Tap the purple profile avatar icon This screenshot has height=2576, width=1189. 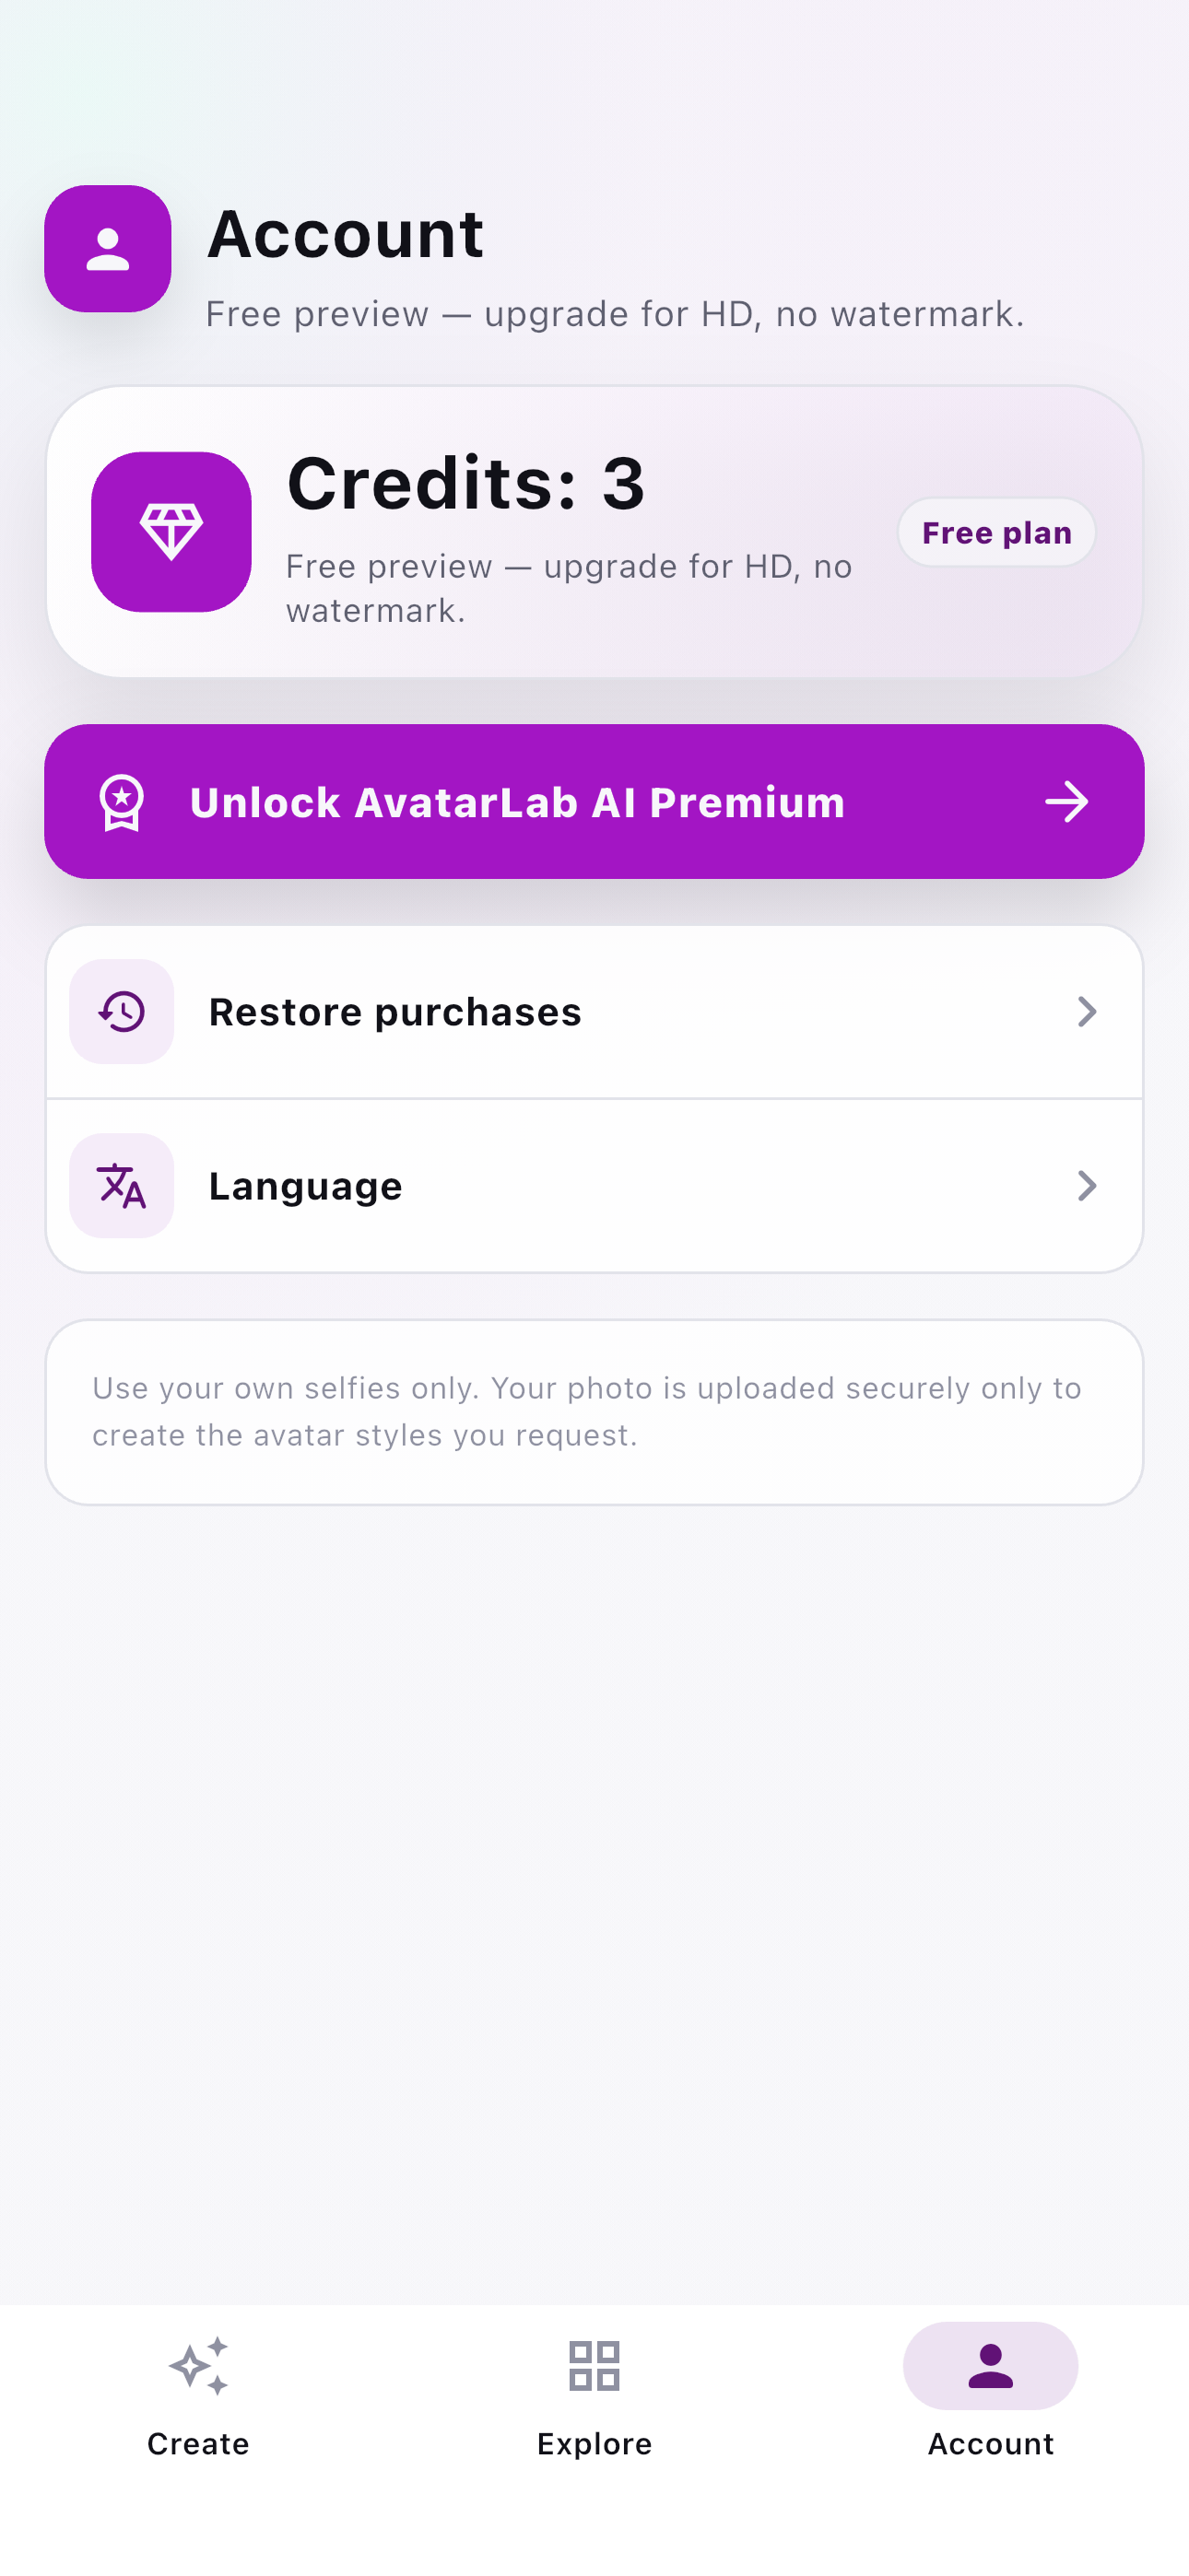(107, 248)
